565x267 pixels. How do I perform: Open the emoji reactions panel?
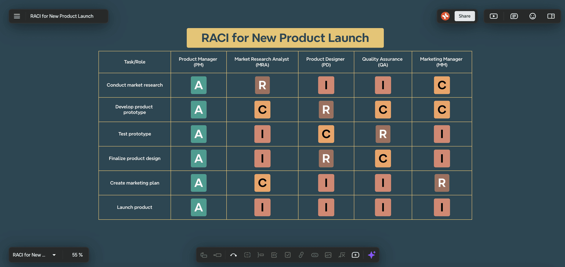[x=532, y=16]
